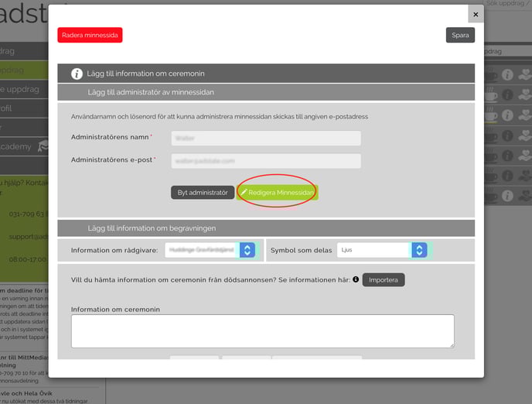
Task: Close the dialog with the X button
Action: pos(476,14)
